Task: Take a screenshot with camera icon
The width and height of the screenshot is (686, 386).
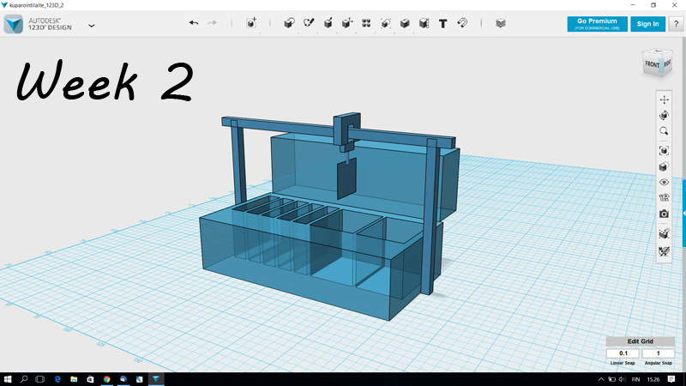Action: click(x=664, y=214)
